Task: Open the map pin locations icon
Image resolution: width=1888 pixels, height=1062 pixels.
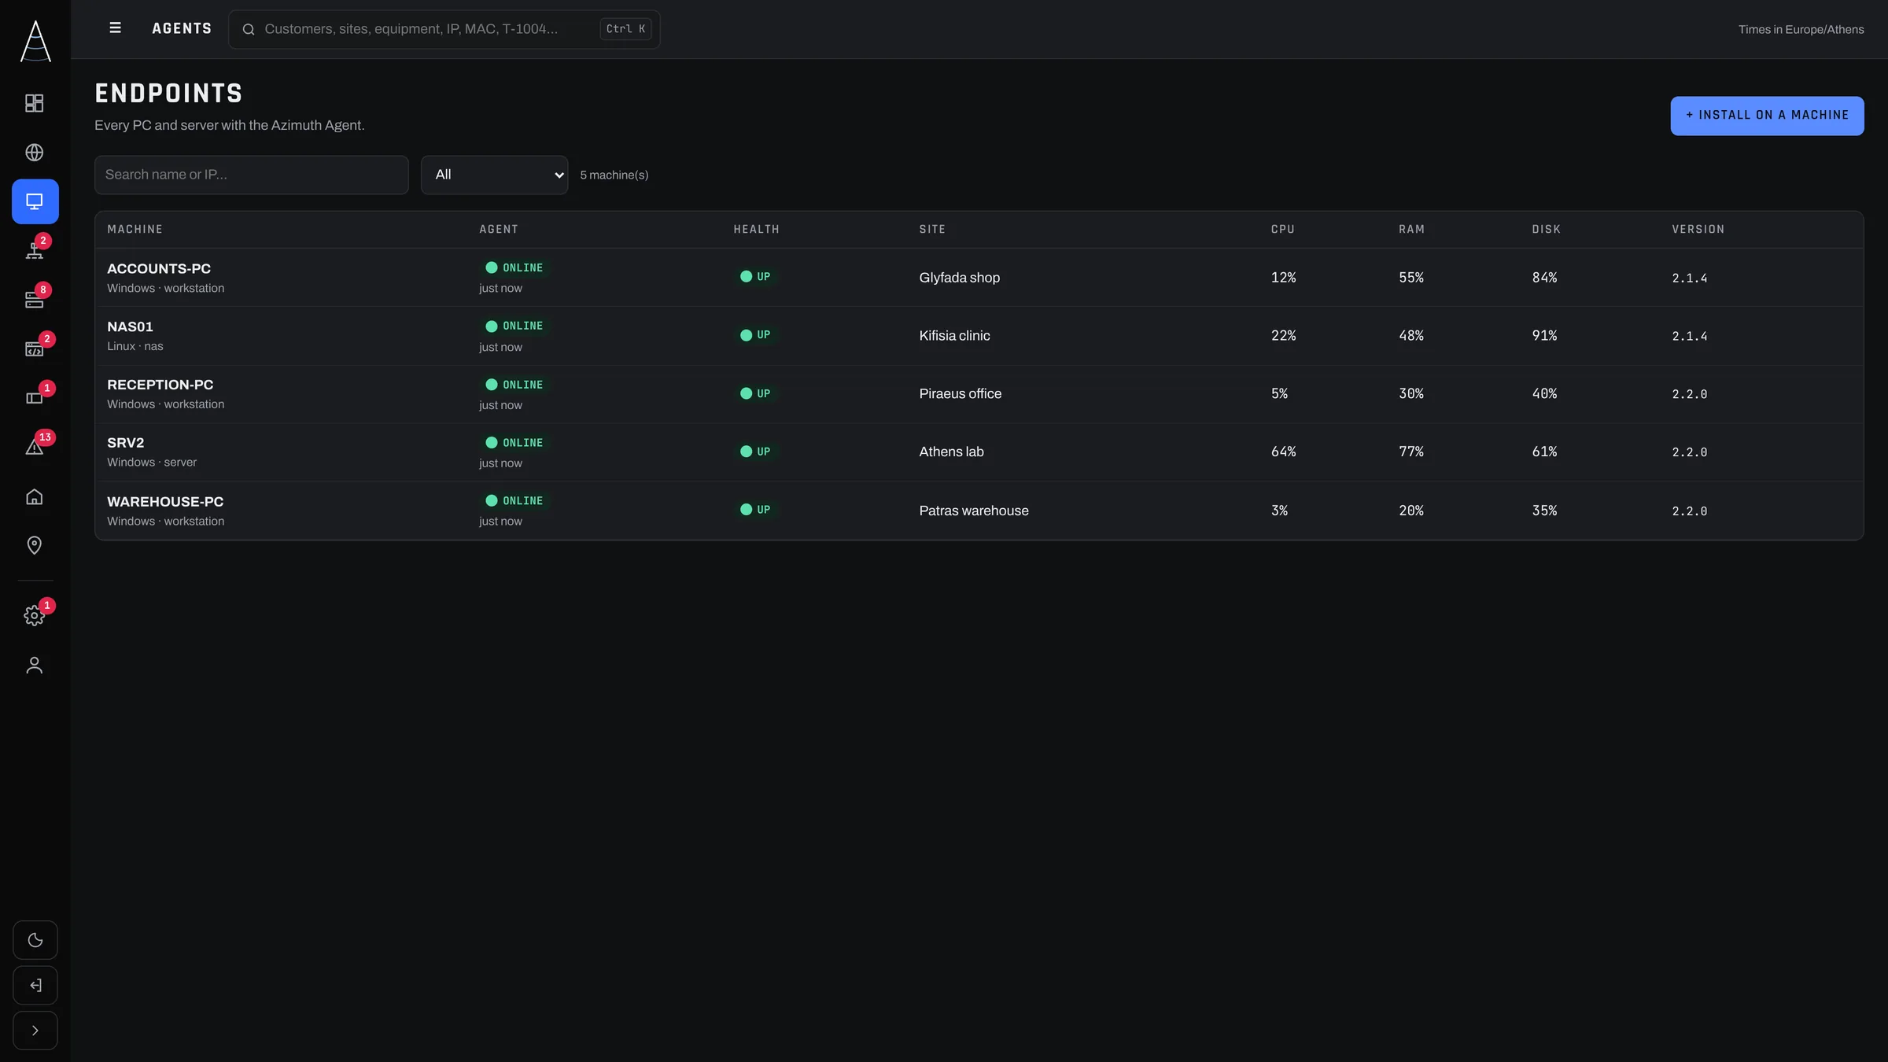Action: pos(35,545)
